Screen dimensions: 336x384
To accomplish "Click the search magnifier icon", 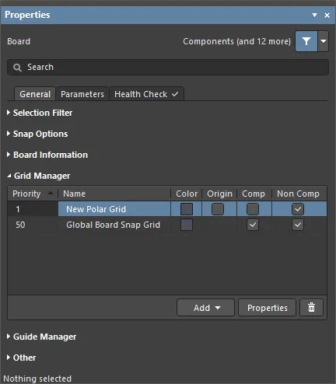I will [x=17, y=68].
